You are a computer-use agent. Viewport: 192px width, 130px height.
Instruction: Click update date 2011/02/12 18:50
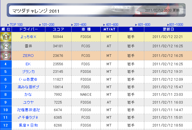click(168, 125)
